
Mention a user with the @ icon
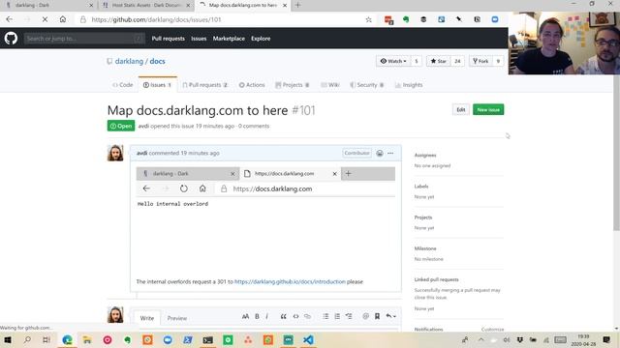pyautogui.click(x=366, y=316)
